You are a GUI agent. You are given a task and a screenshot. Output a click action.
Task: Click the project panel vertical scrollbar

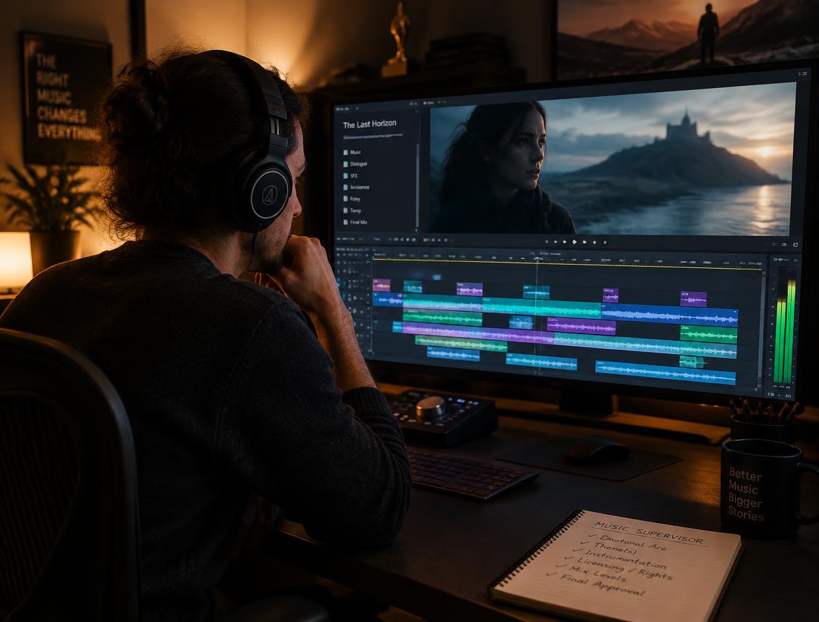417,184
